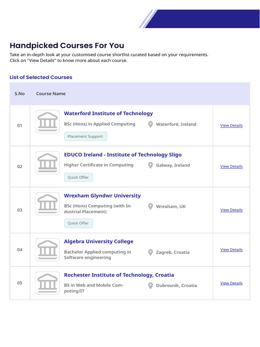The width and height of the screenshot is (260, 347).
Task: Click the institution icon for Waterford Institute of Technology
Action: point(47,121)
